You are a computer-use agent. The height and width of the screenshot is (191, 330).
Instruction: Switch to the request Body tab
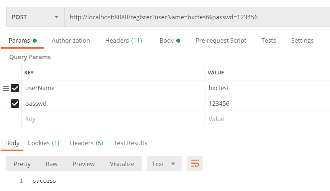pos(170,41)
